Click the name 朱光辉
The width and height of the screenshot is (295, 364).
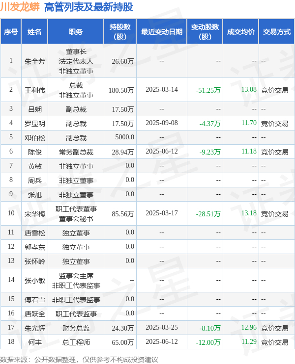coord(35,328)
